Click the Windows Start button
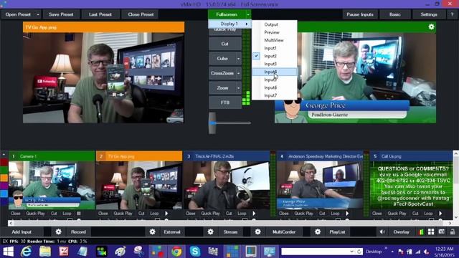The width and height of the screenshot is (459, 258). [x=8, y=252]
